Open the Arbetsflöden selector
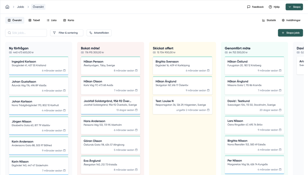 coord(99,33)
